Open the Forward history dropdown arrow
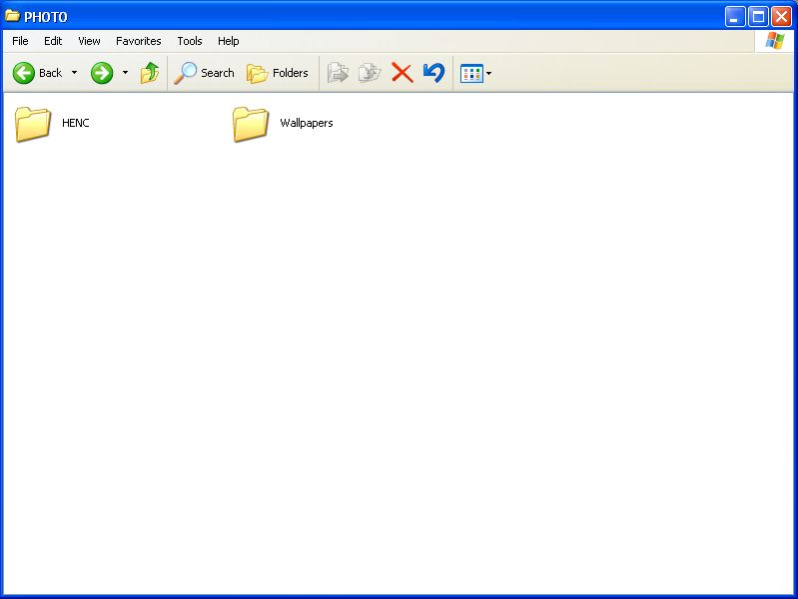This screenshot has height=599, width=798. (125, 73)
